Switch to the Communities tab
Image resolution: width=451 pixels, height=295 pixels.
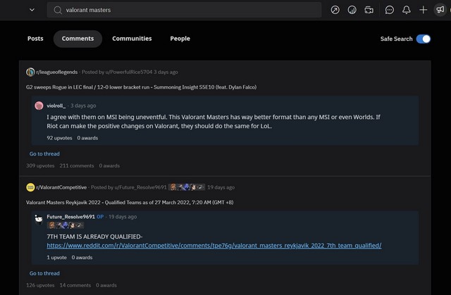tap(132, 39)
